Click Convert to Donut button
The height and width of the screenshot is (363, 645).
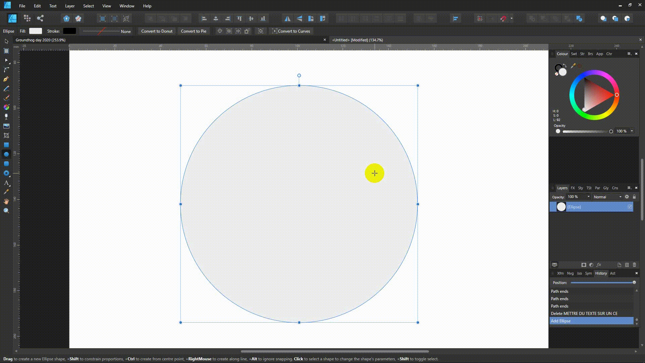tap(157, 31)
